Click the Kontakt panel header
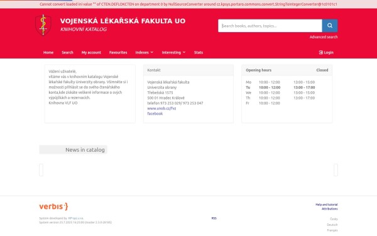The height and width of the screenshot is (236, 377). tap(188, 70)
